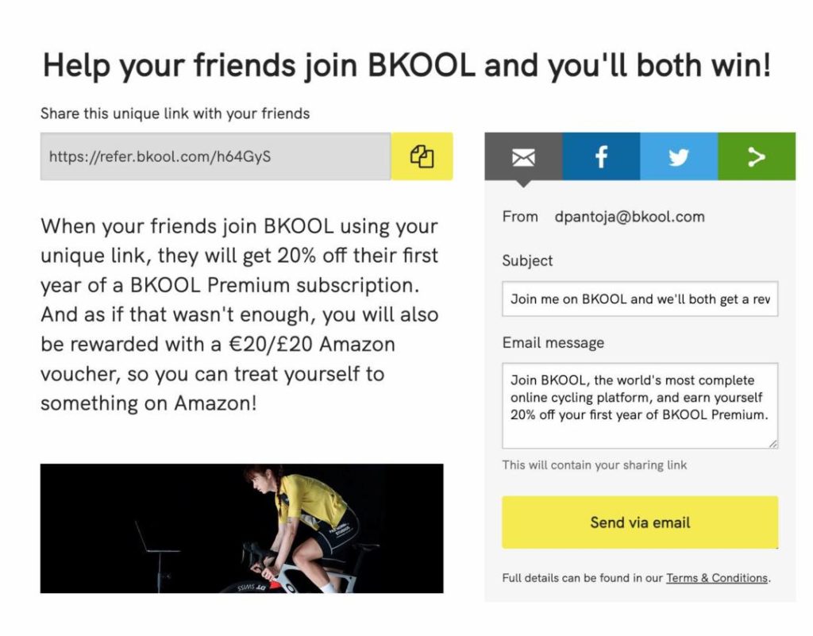Grab the email message resize handle

pos(773,444)
